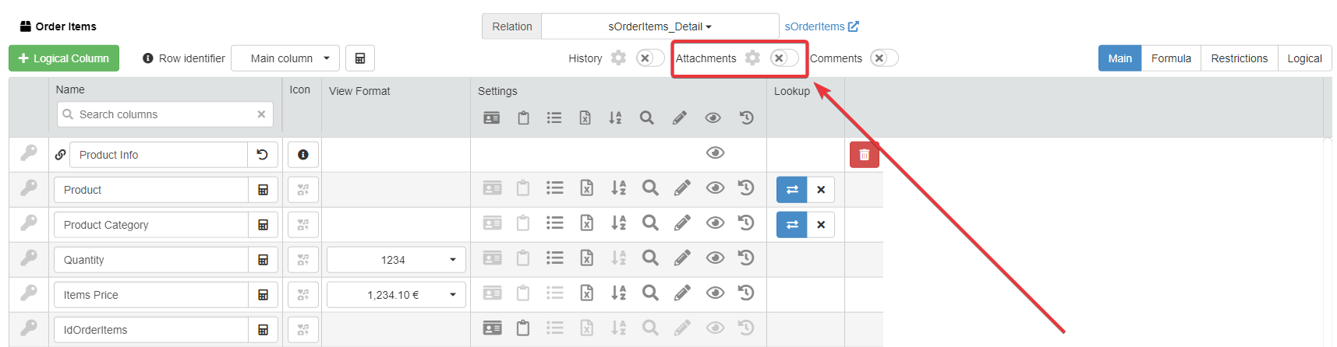The image size is (1337, 347).
Task: Click the reset arrow beside Product Info
Action: 263,155
